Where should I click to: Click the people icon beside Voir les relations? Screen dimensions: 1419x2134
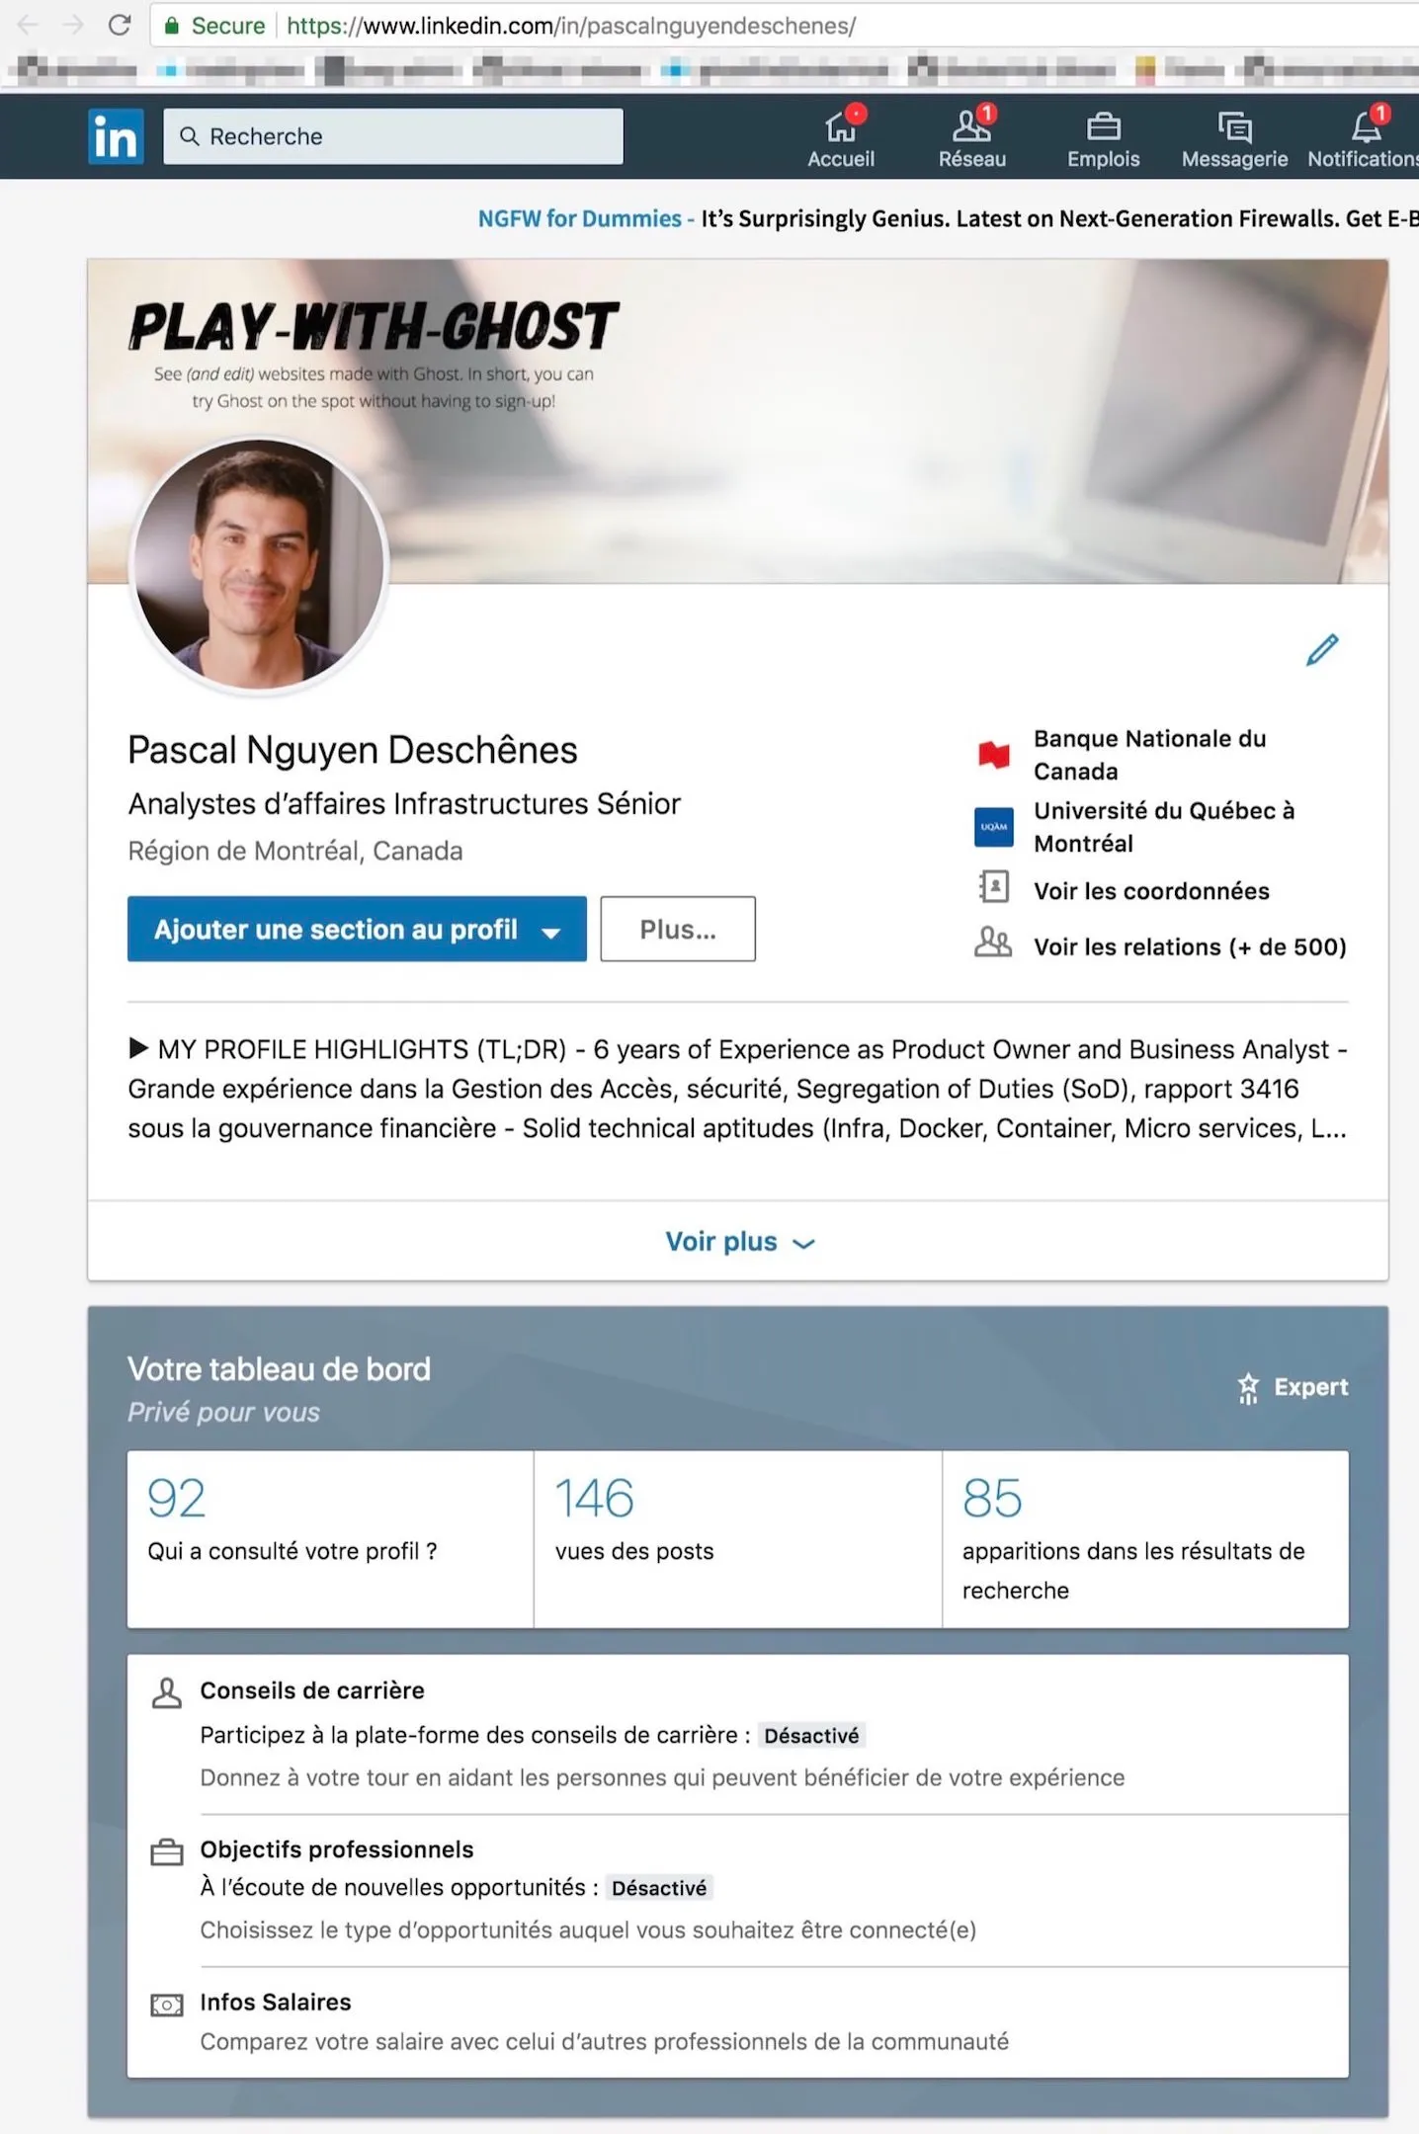[x=993, y=943]
